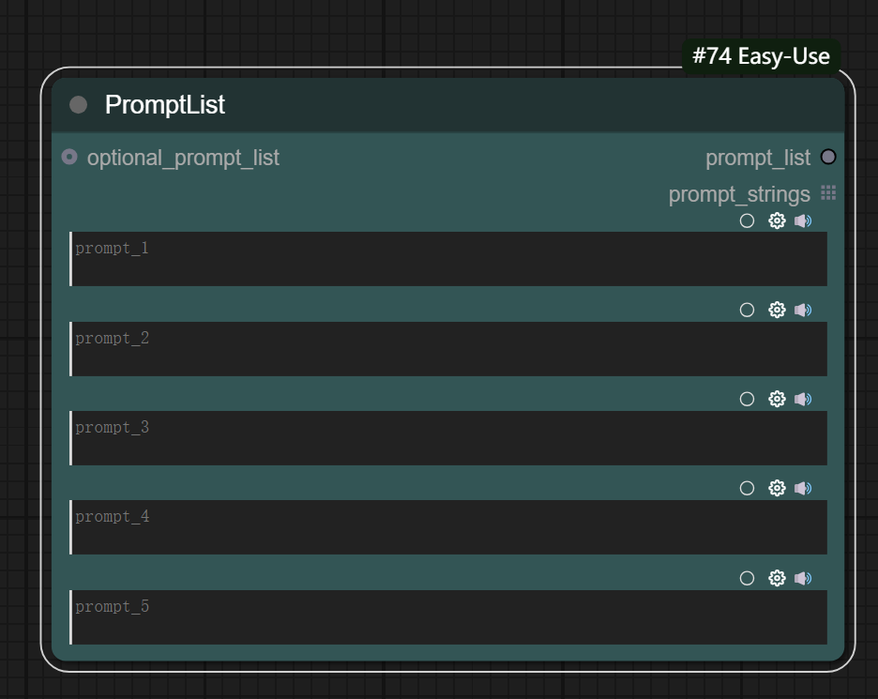The height and width of the screenshot is (699, 878).
Task: Open settings gear above prompt_2 field
Action: click(777, 310)
